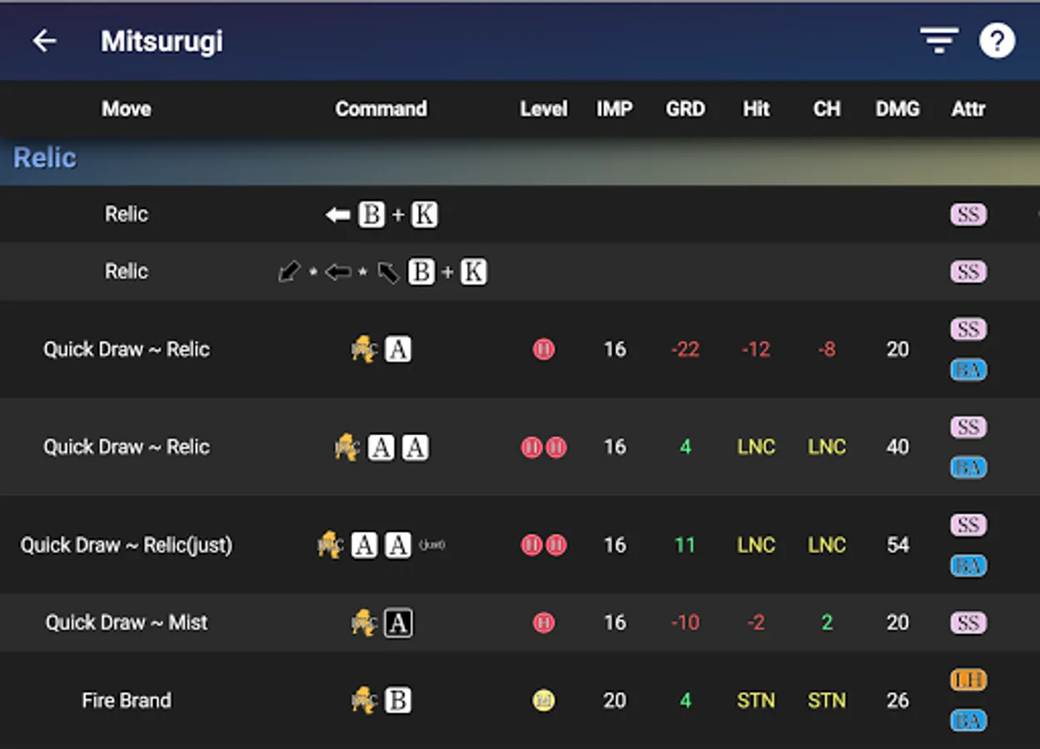Sort by the IMP column header
1040x749 pixels.
615,109
